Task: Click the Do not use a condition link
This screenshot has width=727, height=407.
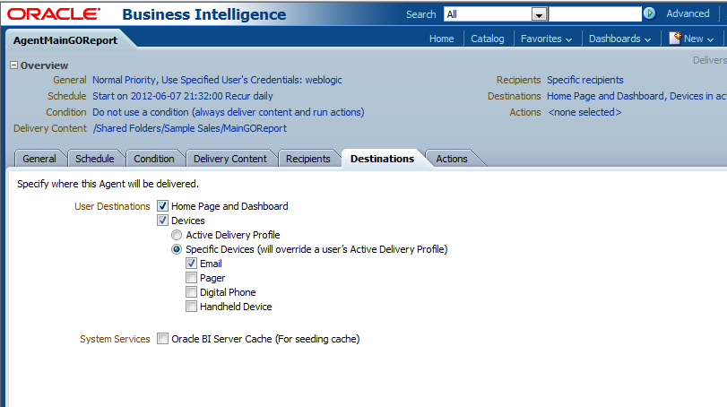Action: coord(228,112)
